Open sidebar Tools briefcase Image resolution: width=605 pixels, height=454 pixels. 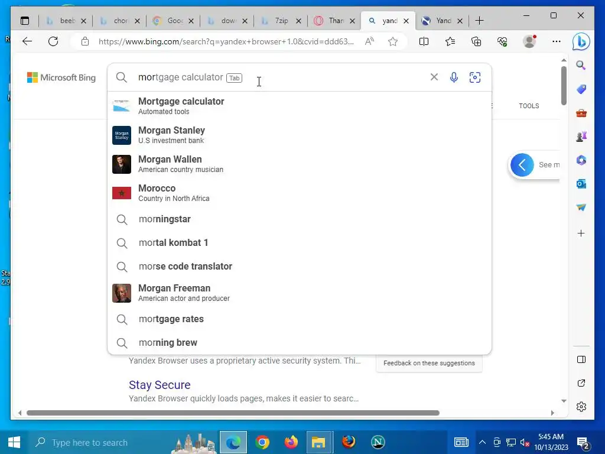(581, 113)
